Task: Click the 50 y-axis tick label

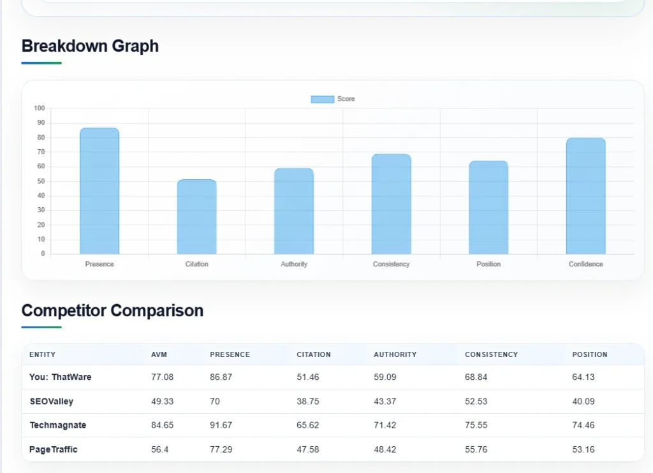Action: click(41, 181)
